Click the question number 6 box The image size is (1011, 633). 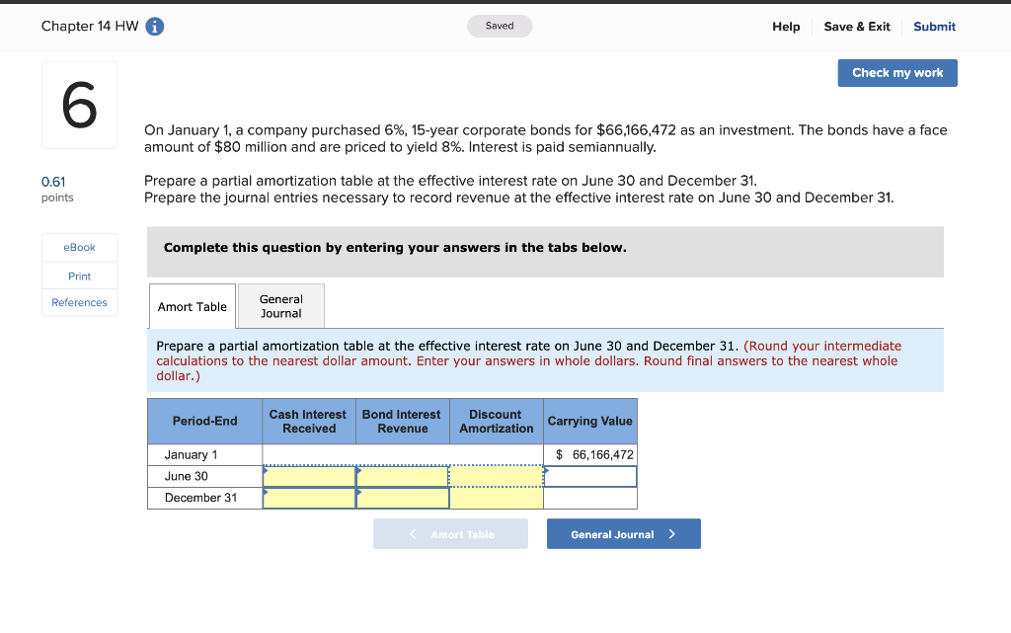[x=79, y=105]
